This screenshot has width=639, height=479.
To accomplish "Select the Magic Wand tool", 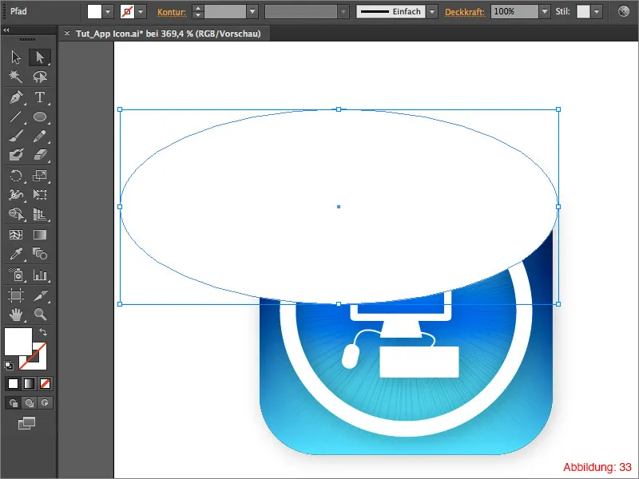I will [16, 76].
